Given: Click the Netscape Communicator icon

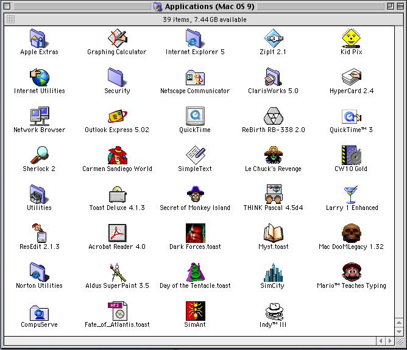Looking at the screenshot, I should [x=195, y=77].
